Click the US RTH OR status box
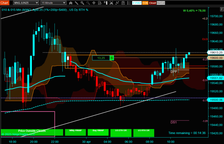This screenshot has height=144, width=224. click(144, 132)
